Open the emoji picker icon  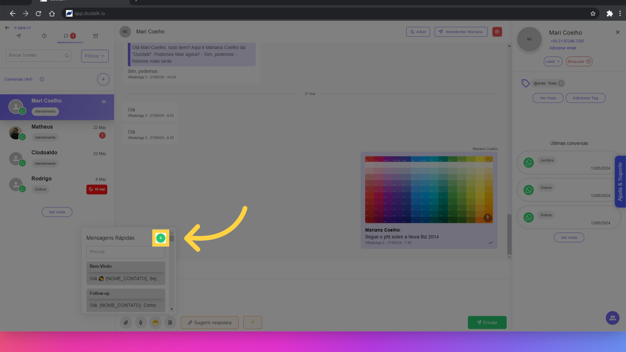(156, 323)
